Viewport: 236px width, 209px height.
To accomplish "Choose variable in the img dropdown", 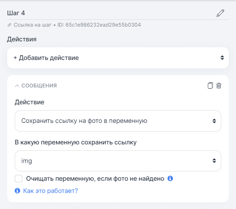I will click(x=118, y=161).
